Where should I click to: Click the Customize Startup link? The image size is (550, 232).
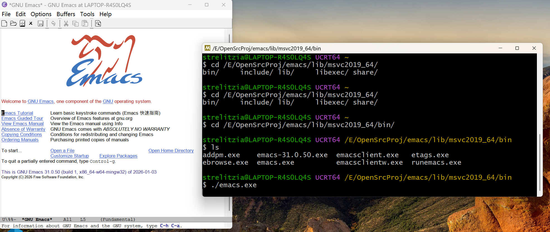(70, 156)
